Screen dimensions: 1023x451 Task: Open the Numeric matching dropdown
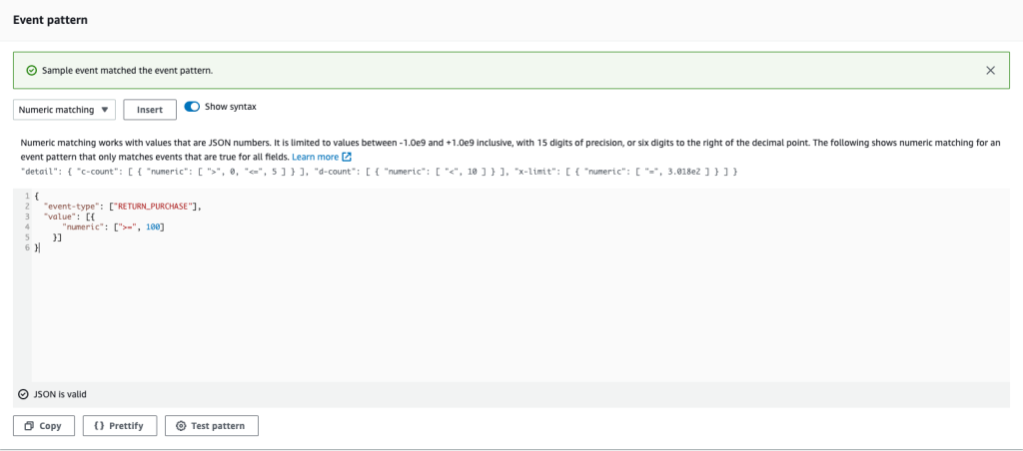64,110
